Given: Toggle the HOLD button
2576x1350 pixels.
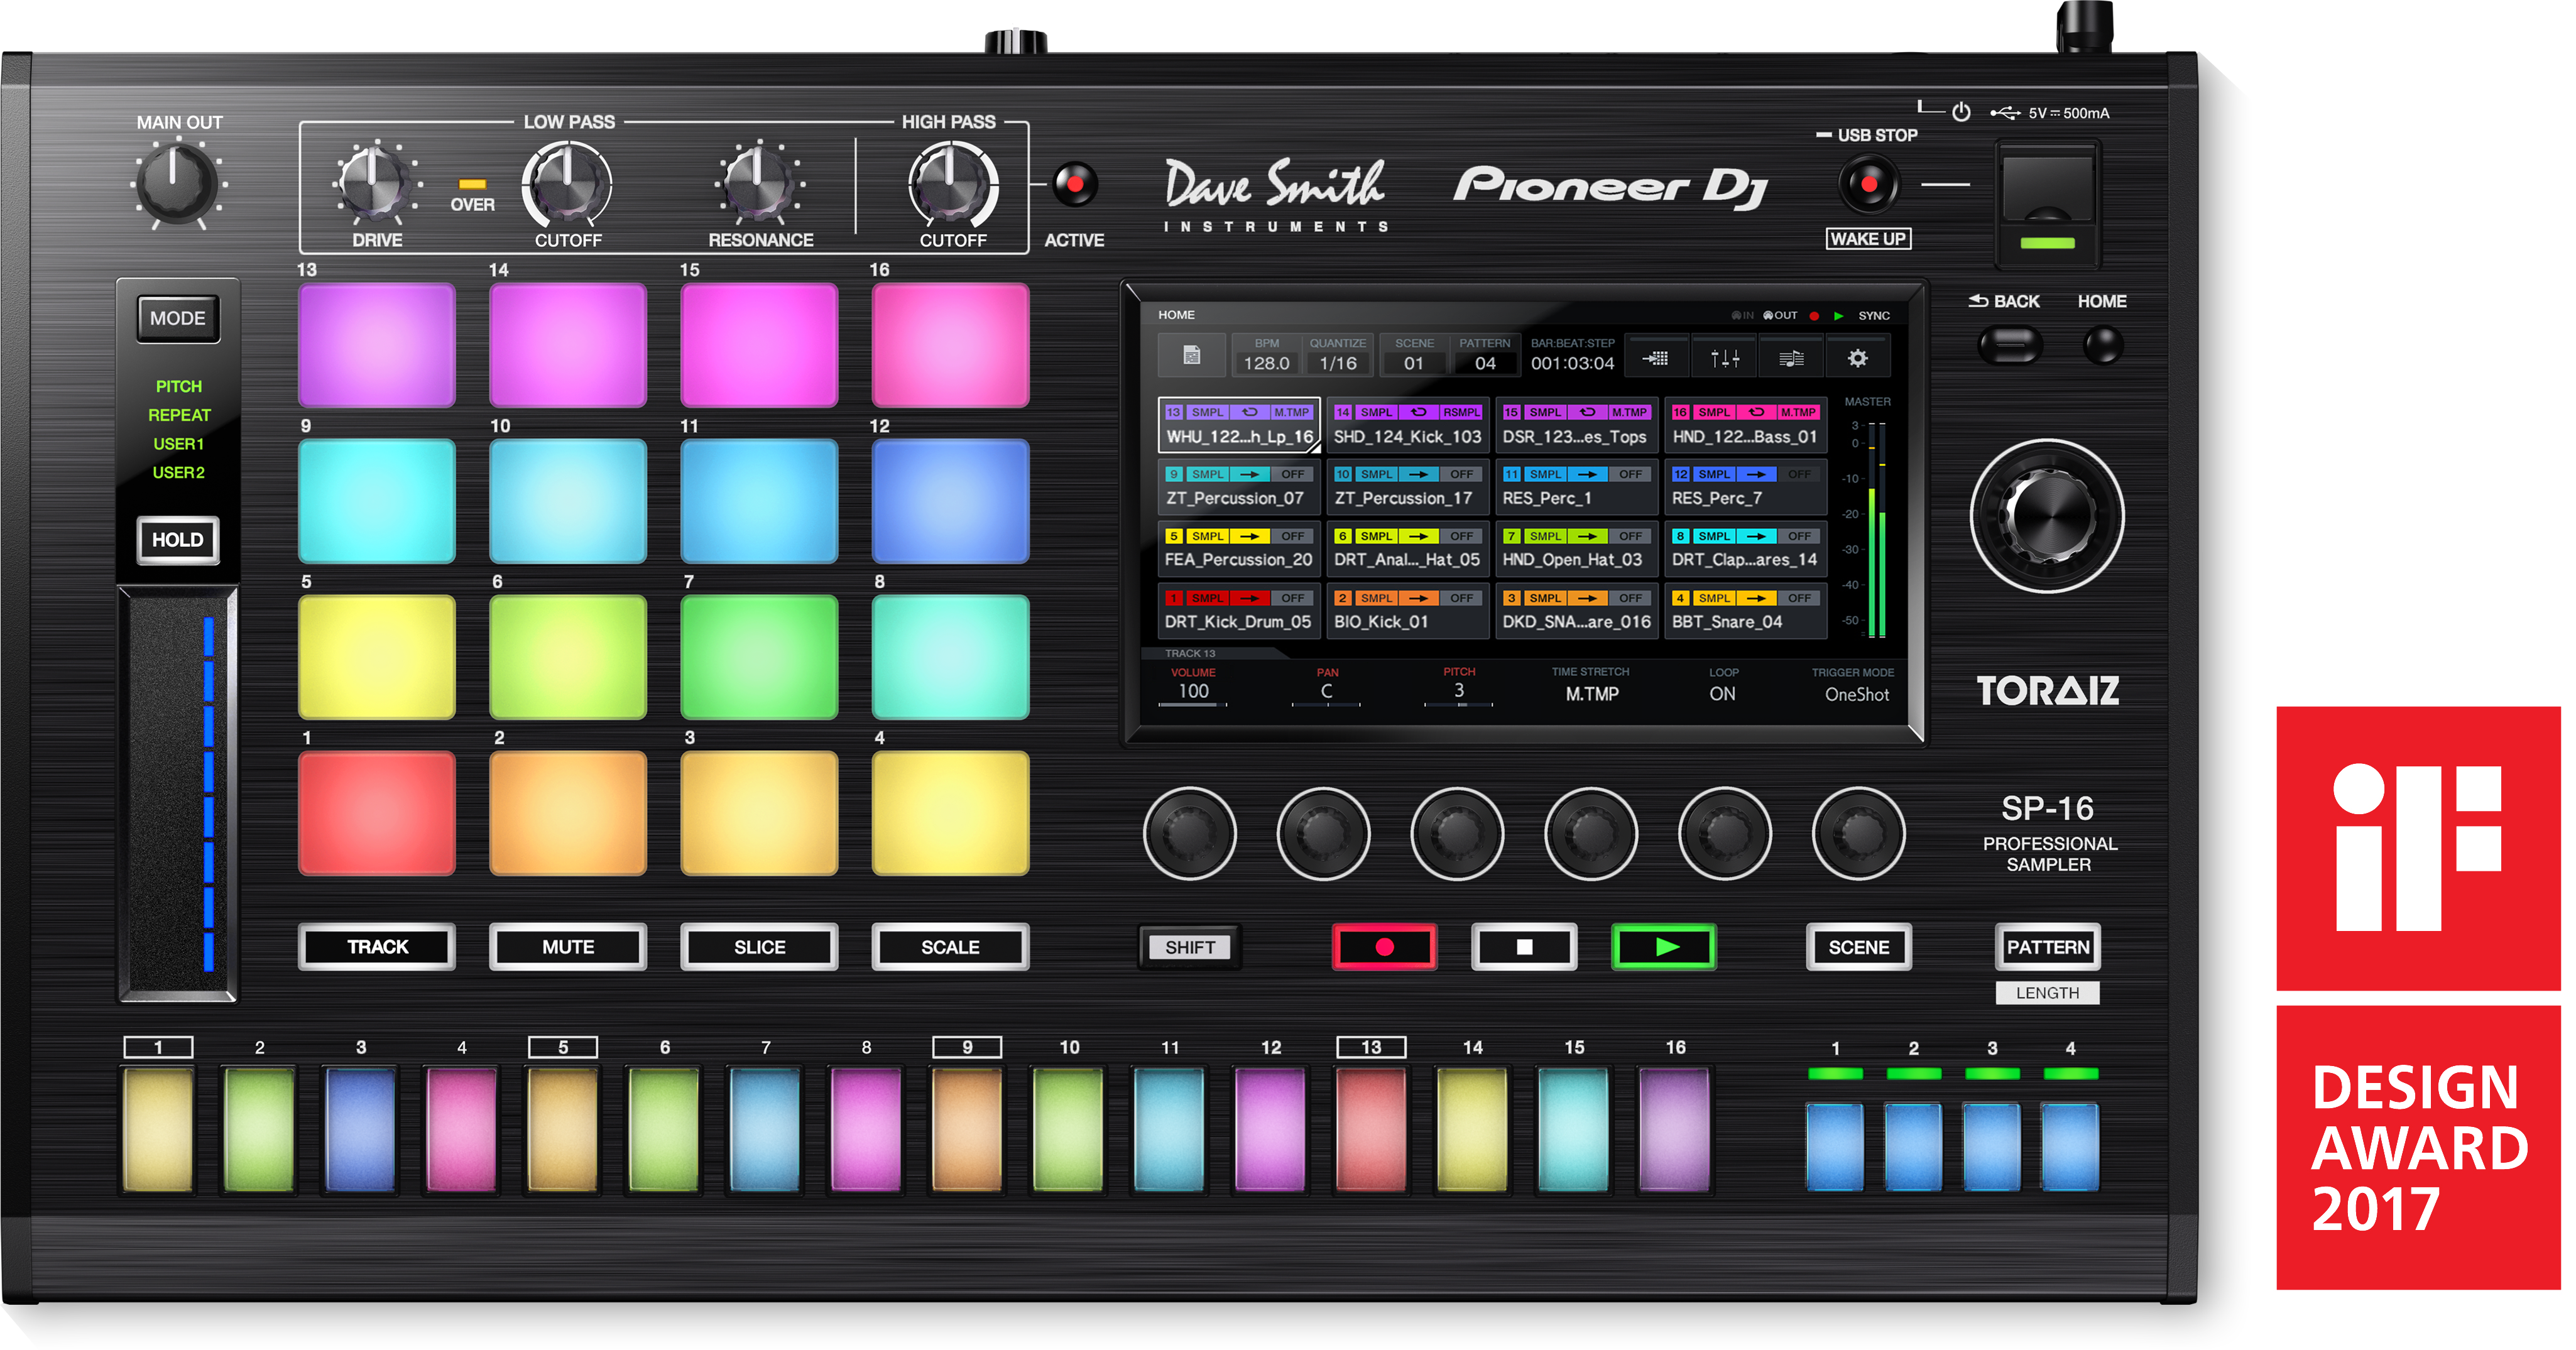Looking at the screenshot, I should (178, 540).
